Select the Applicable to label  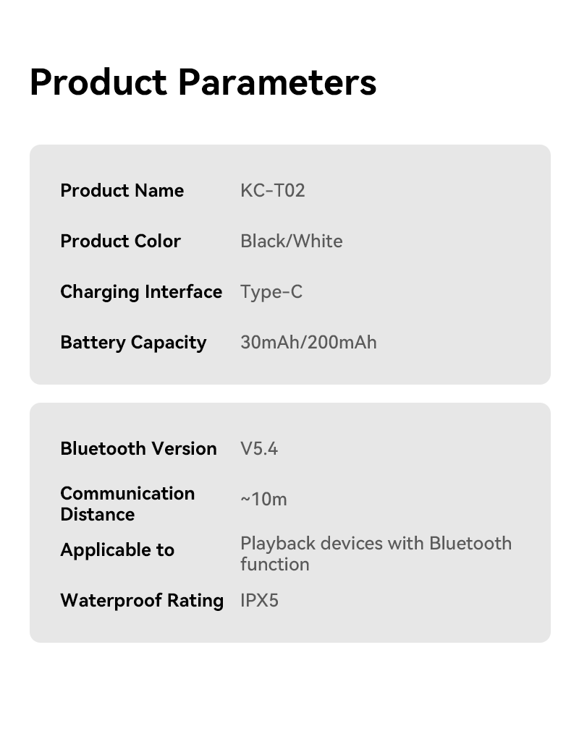point(117,550)
